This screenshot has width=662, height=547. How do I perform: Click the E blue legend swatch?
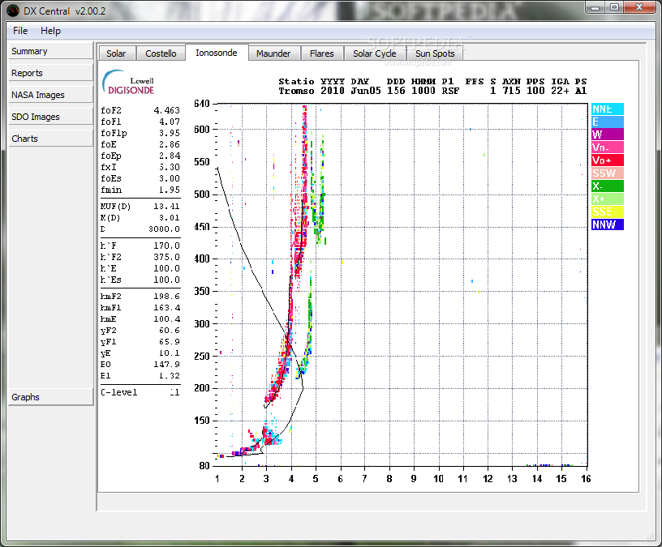[608, 122]
